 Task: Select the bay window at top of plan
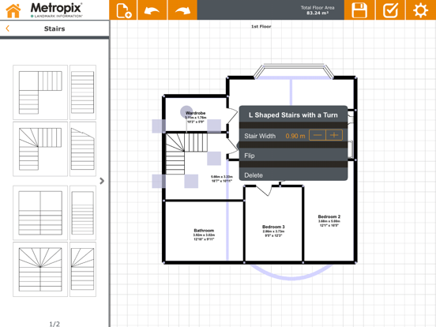[x=294, y=71]
